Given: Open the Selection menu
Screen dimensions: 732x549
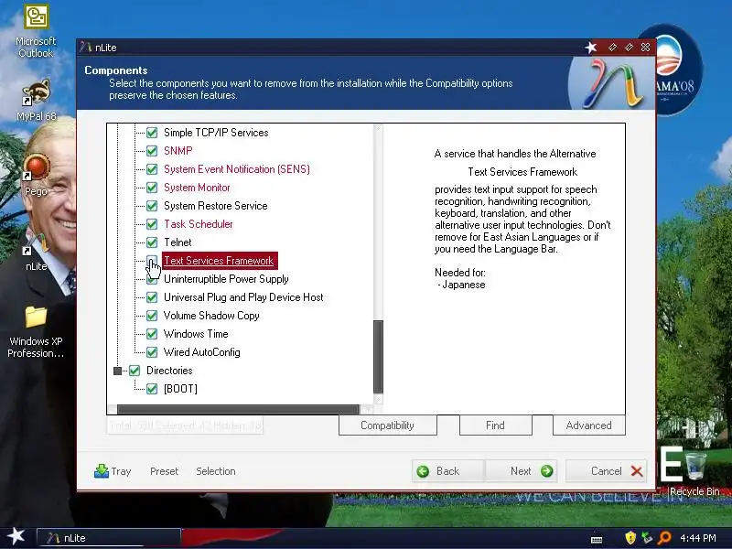Looking at the screenshot, I should [x=216, y=471].
